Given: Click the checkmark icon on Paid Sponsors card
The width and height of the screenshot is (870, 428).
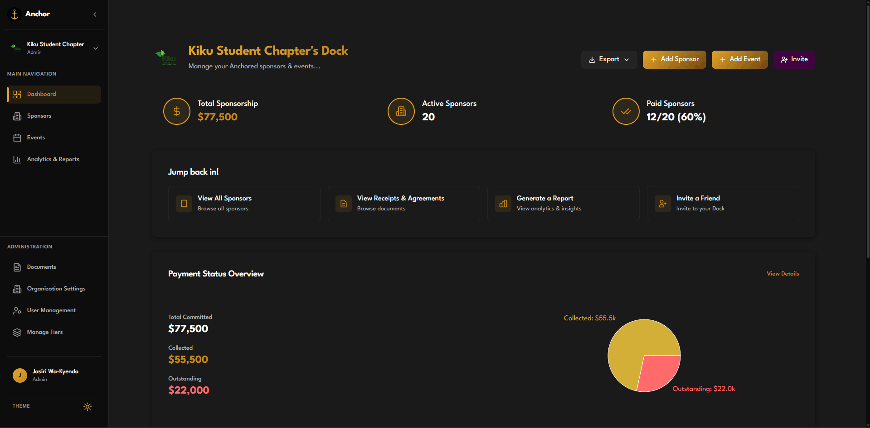Looking at the screenshot, I should pyautogui.click(x=626, y=111).
